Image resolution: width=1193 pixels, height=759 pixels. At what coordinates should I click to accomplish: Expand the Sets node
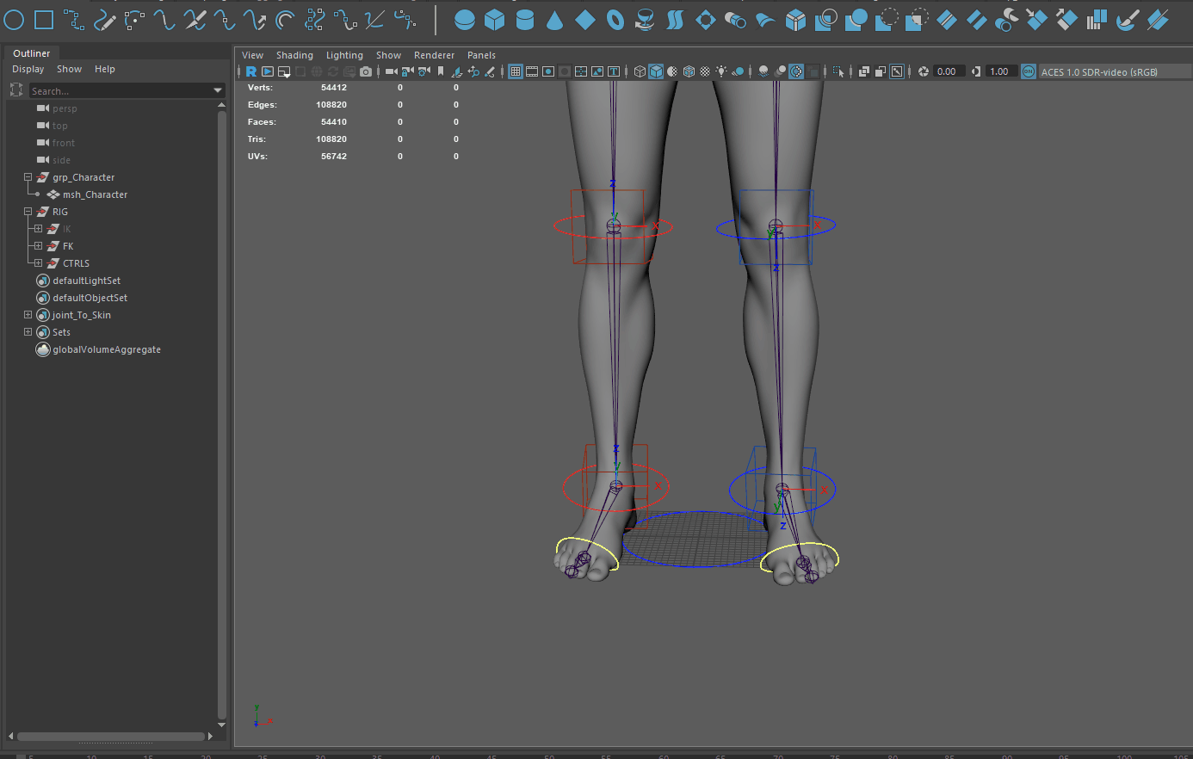click(x=28, y=332)
